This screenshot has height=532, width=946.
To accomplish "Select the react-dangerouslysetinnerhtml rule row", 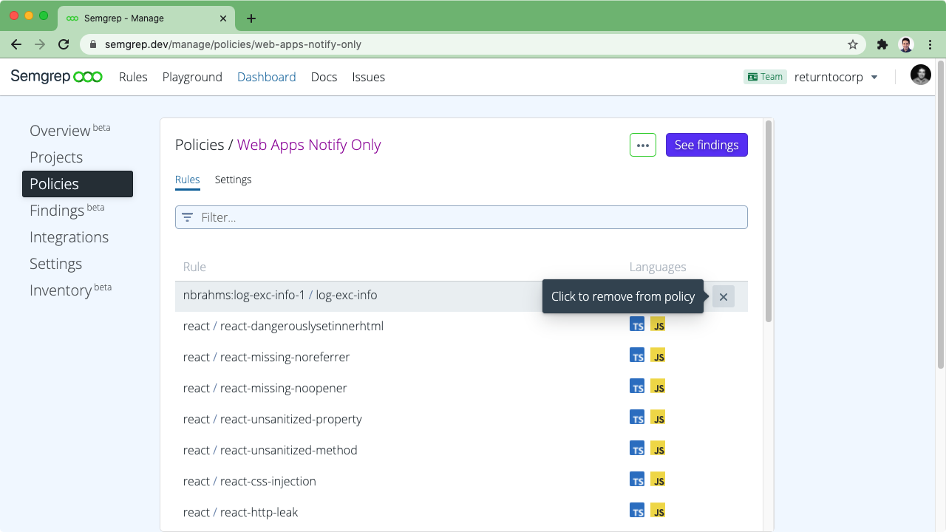I will tap(461, 326).
